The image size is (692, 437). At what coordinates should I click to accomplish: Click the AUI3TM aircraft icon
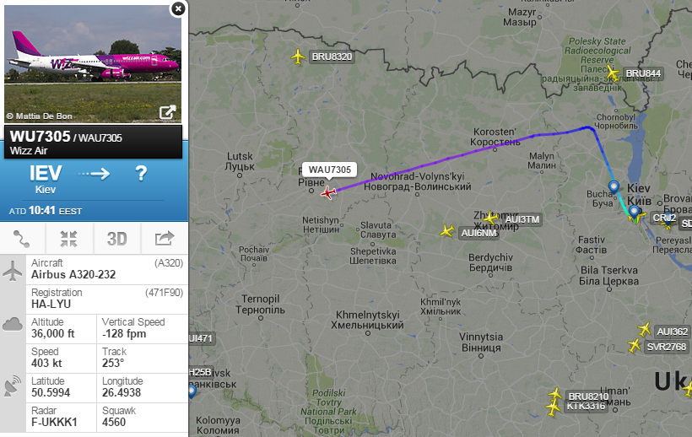coord(491,218)
